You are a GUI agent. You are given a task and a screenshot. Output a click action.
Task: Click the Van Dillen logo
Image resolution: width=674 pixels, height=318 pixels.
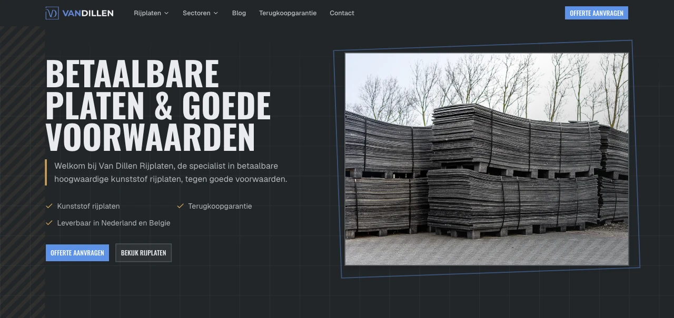pos(80,13)
